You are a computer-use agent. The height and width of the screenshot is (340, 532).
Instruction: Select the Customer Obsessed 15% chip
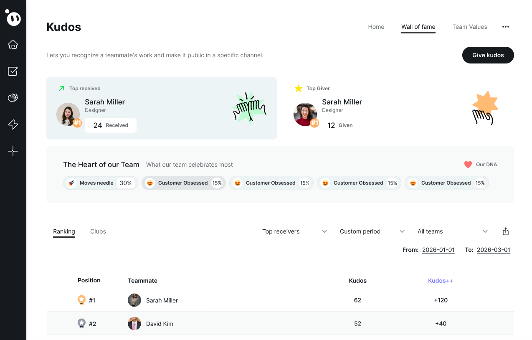coord(184,183)
